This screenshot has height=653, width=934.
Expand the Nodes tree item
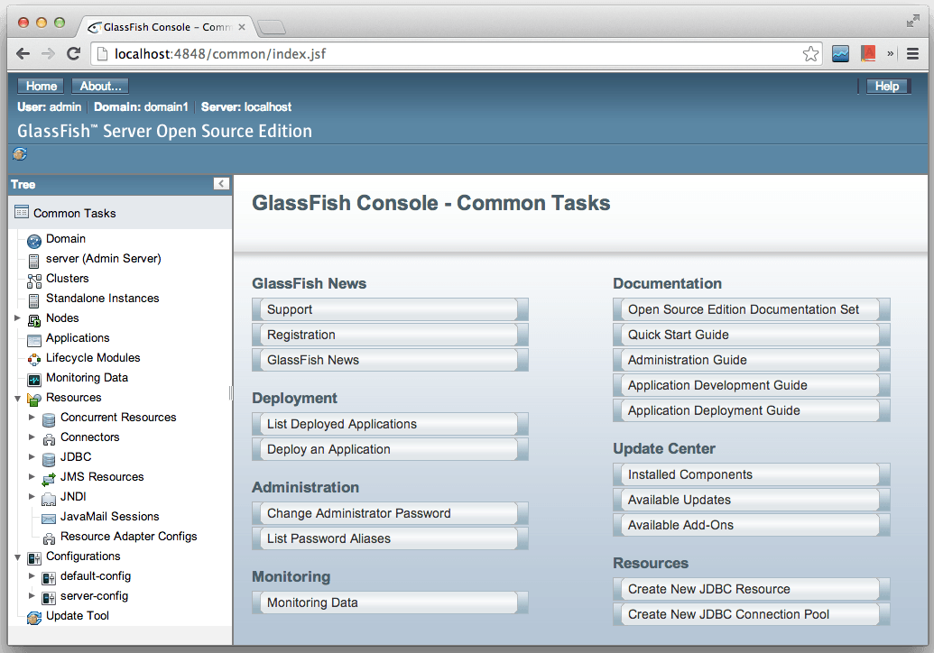coord(17,318)
